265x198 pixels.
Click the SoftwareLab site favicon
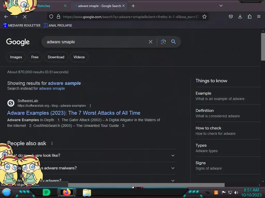click(11, 103)
